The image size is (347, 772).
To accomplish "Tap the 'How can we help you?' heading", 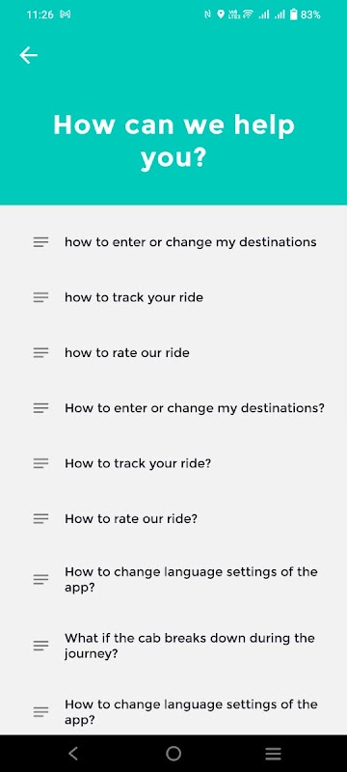I will tap(173, 142).
